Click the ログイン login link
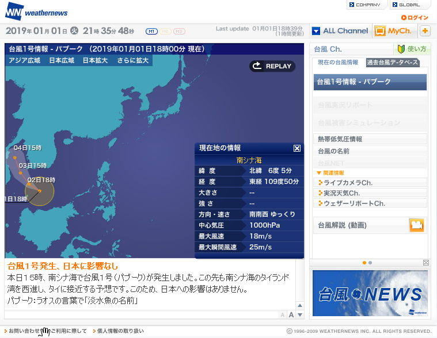 coord(415,18)
